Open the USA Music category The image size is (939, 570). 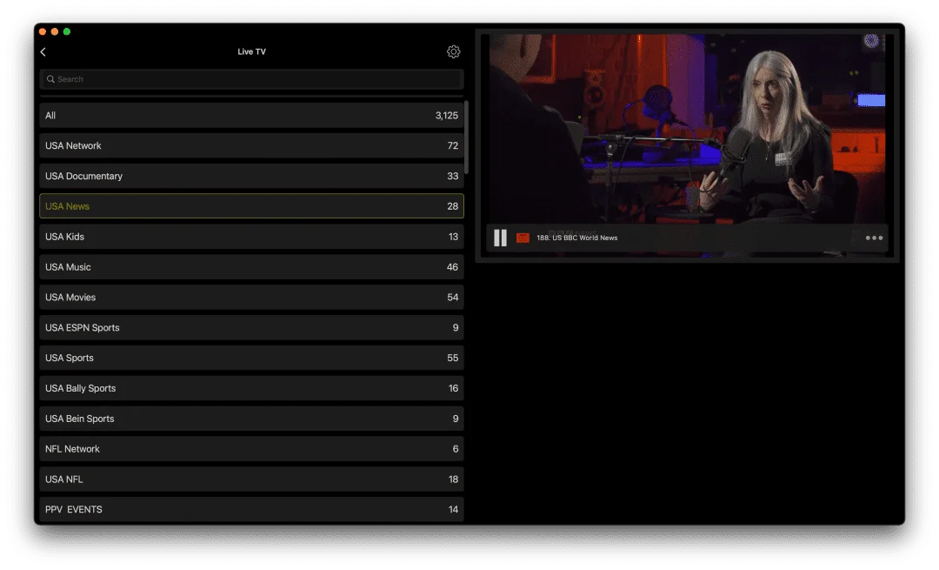click(x=251, y=266)
